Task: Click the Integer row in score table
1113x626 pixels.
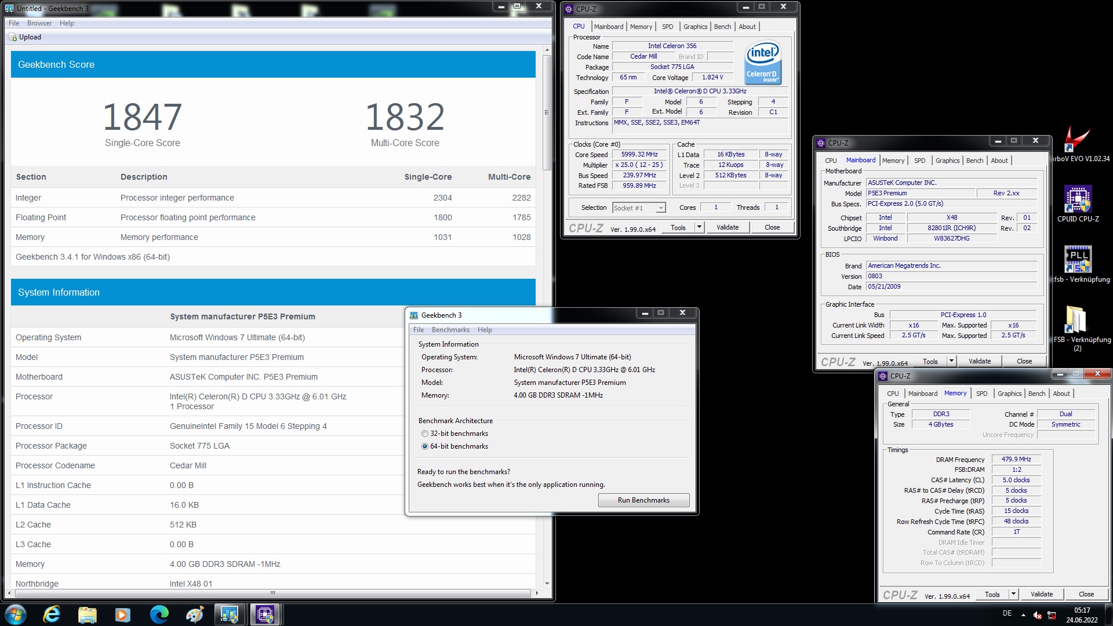Action: coord(273,198)
